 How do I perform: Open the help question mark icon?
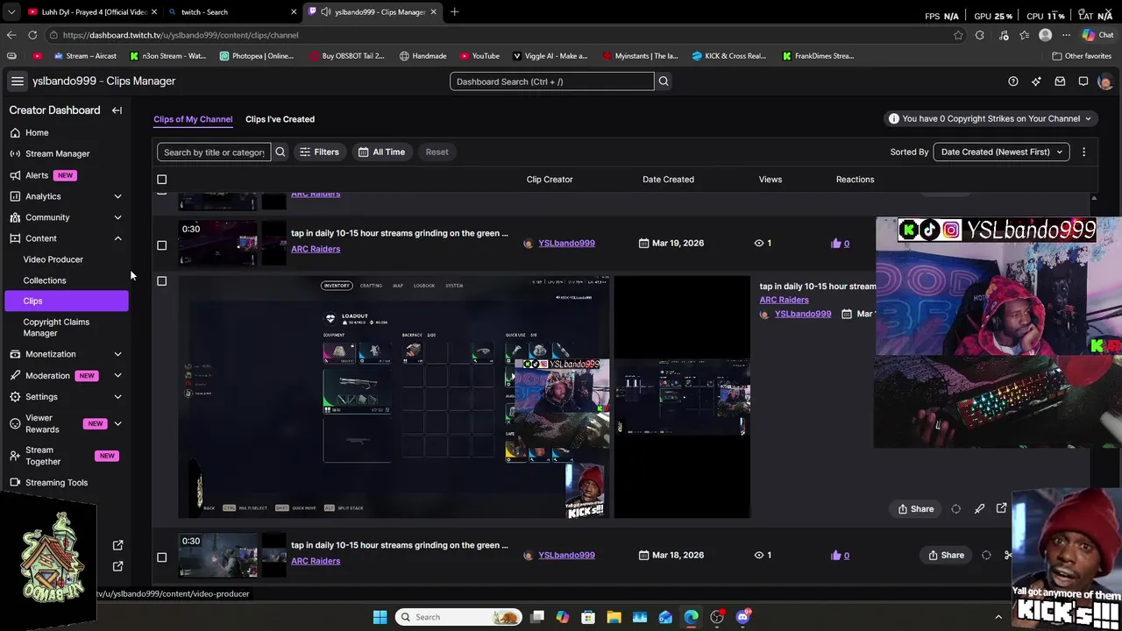[x=1013, y=82]
